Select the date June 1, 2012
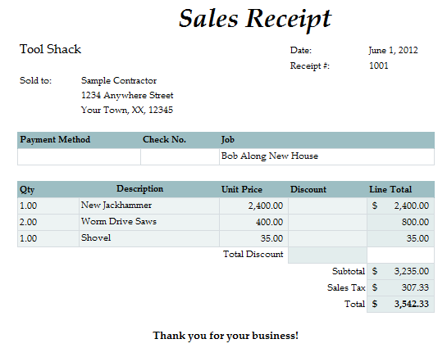This screenshot has height=348, width=447. pos(393,51)
